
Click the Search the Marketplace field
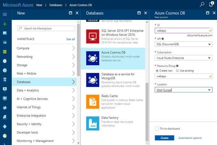coord(46,28)
